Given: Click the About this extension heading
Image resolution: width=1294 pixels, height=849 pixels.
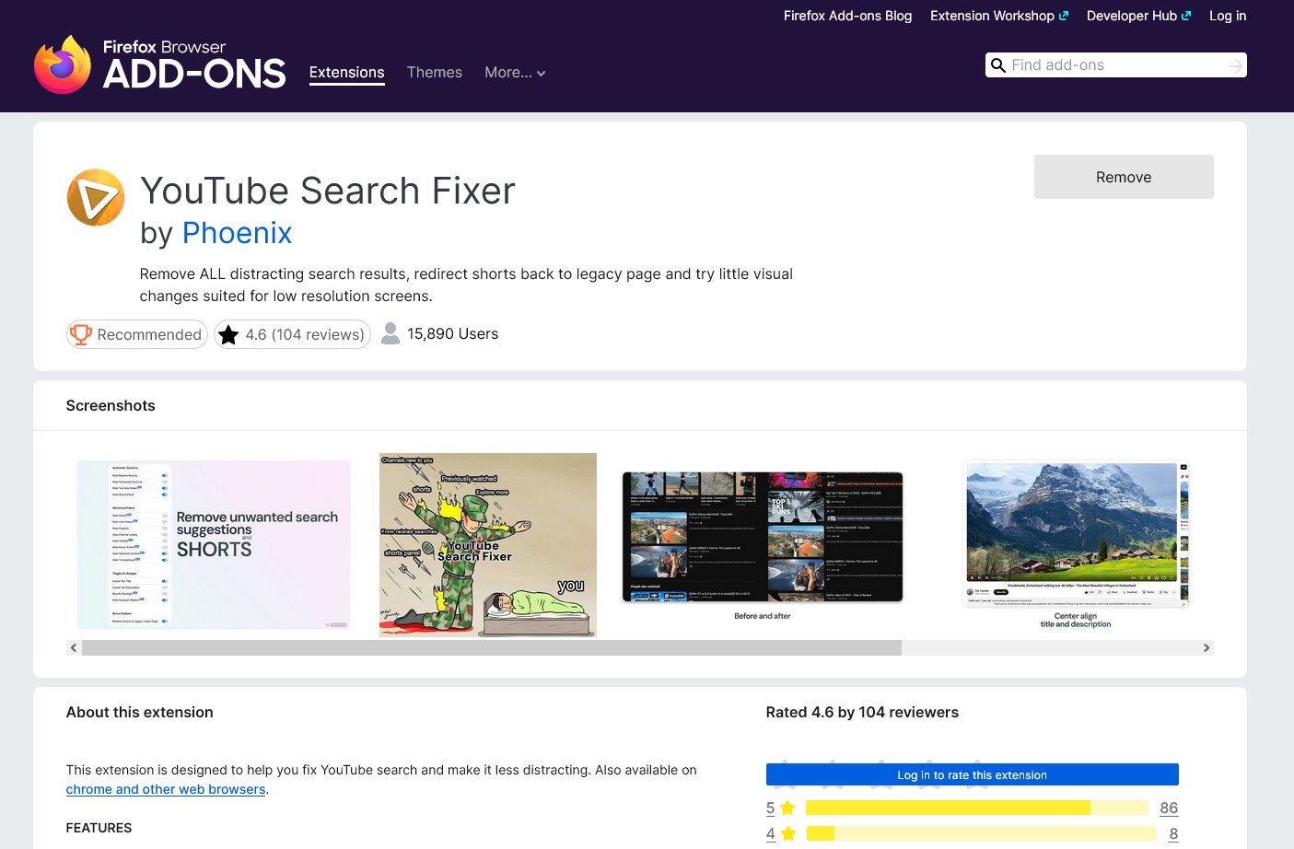Looking at the screenshot, I should point(139,712).
